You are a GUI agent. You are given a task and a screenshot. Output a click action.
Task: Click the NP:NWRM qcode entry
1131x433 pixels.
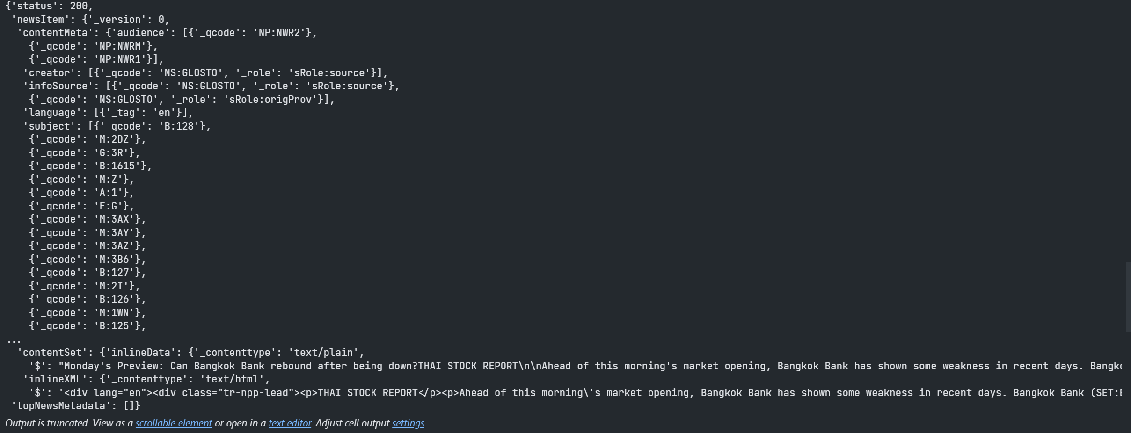pos(94,46)
